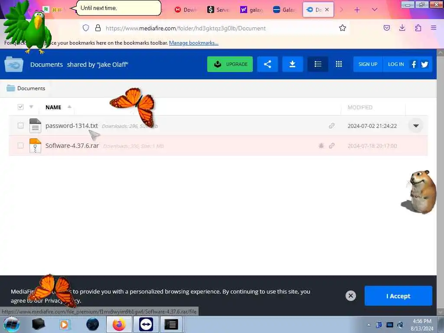The image size is (444, 333).
Task: Click LOG IN in MediaFire header
Action: (396, 64)
